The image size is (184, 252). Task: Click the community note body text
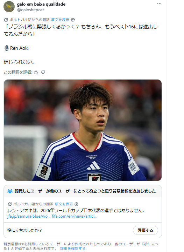[76, 210]
